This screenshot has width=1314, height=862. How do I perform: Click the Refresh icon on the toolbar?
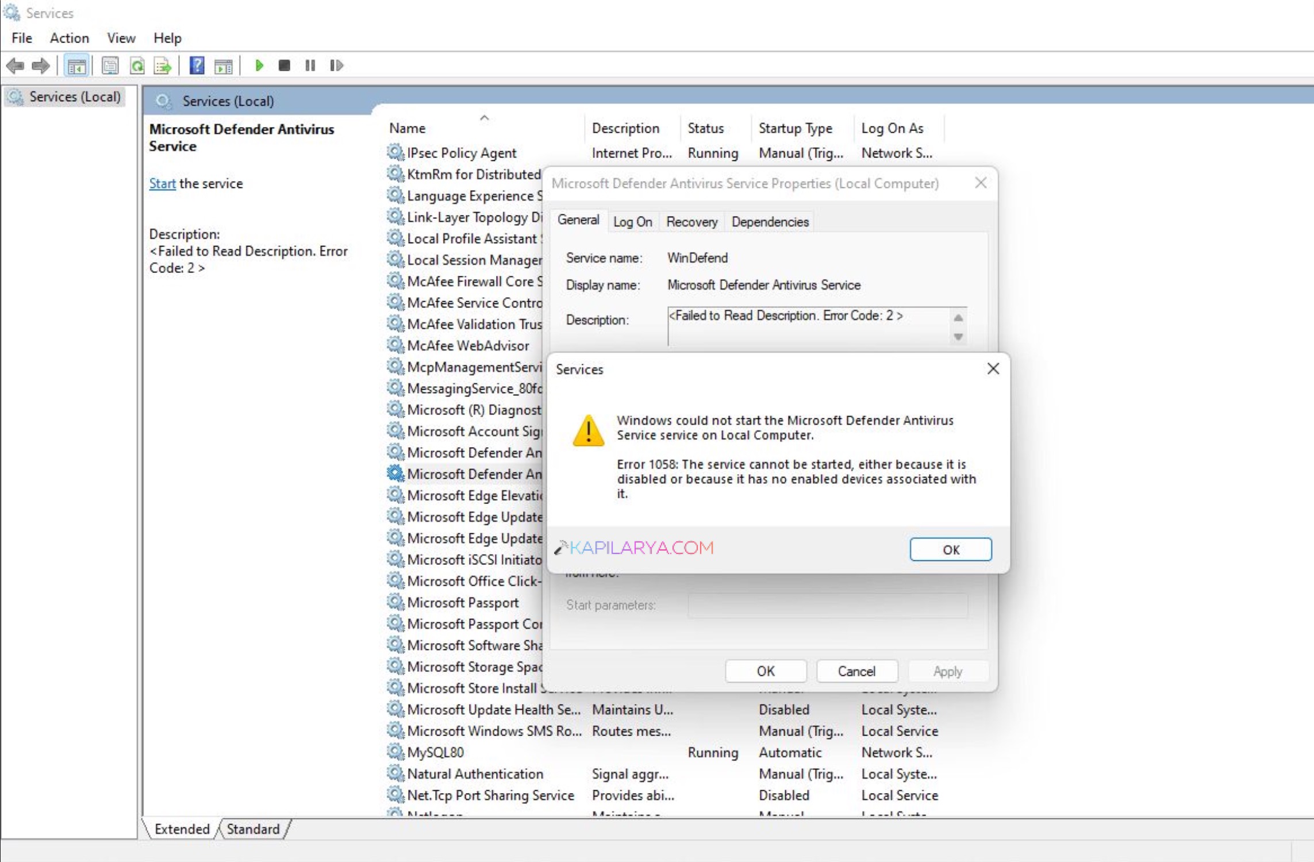138,66
